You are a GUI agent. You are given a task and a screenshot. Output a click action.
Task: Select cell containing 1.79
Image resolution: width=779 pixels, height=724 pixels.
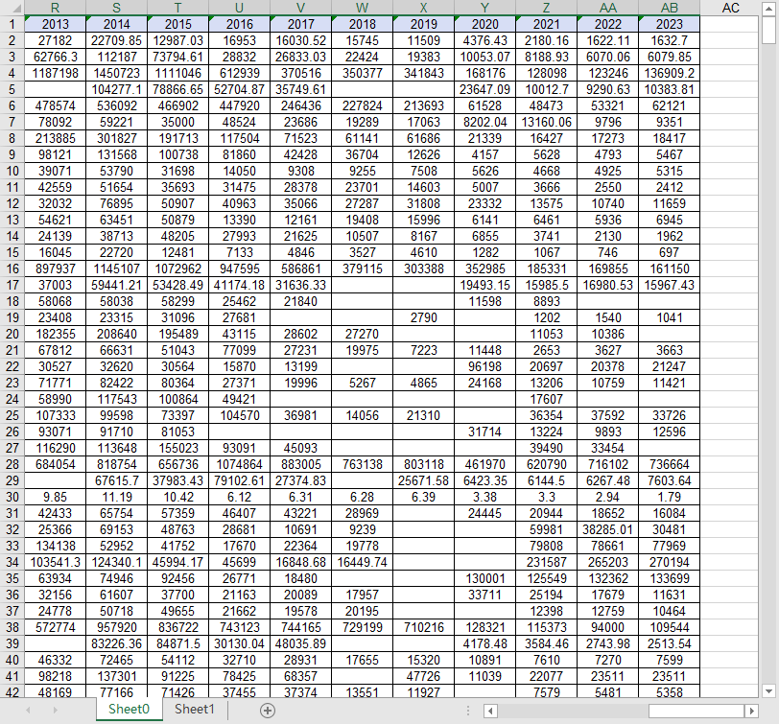click(x=670, y=497)
